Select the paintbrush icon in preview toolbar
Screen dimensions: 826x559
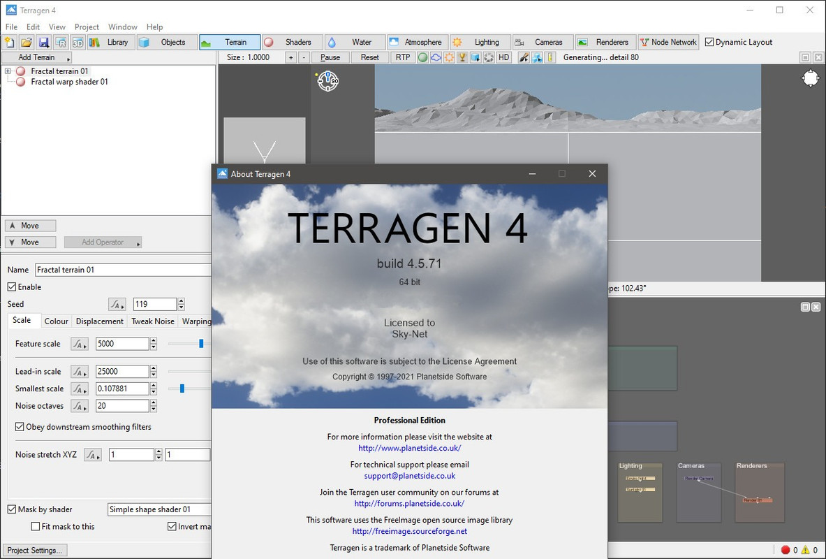(x=524, y=57)
